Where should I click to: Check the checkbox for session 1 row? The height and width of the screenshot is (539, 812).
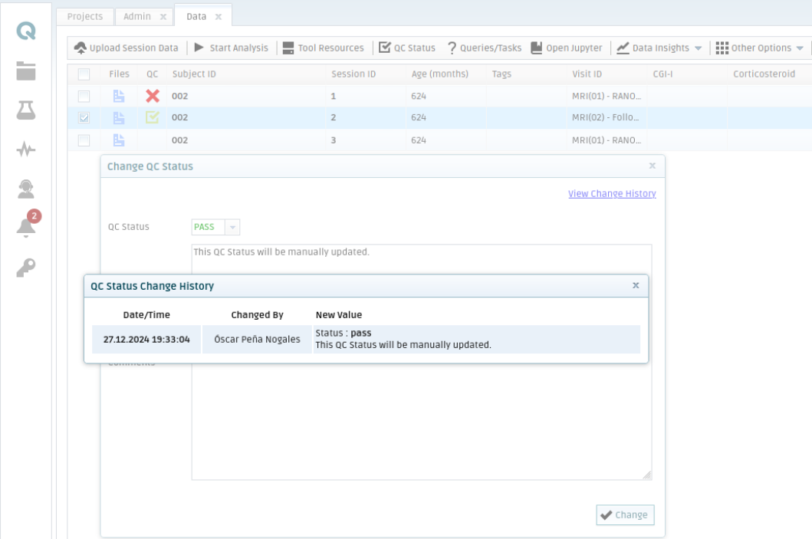(x=84, y=96)
